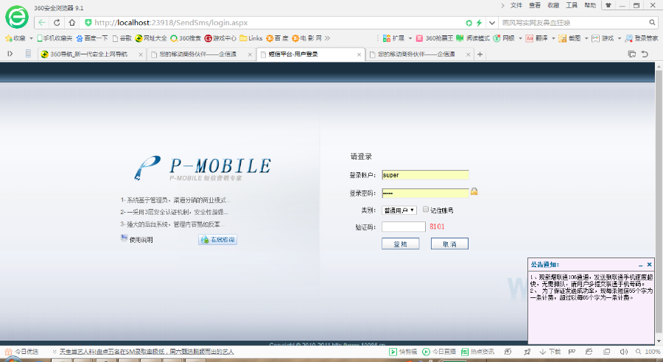Click the mobile phone icon beside tabs
663x362 pixels.
28,54
